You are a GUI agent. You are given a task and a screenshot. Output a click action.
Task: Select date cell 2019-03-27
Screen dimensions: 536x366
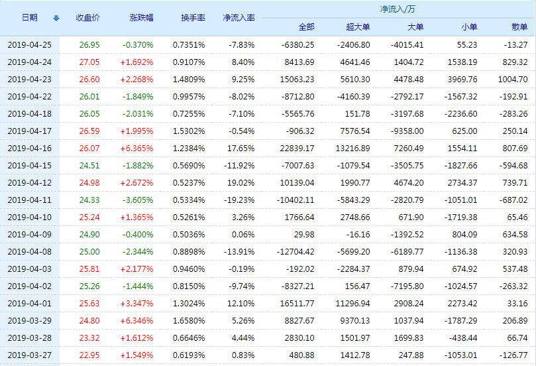(x=29, y=355)
